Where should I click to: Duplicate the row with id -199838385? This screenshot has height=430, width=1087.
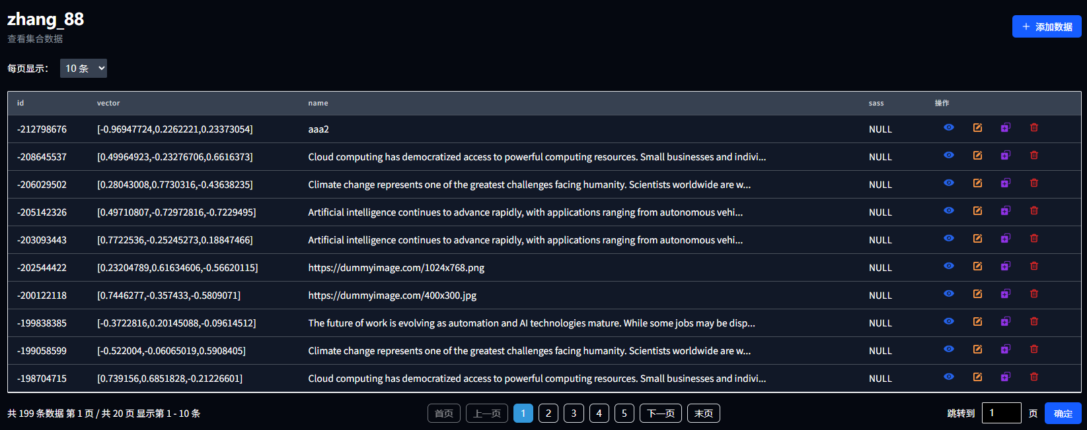pyautogui.click(x=1005, y=321)
